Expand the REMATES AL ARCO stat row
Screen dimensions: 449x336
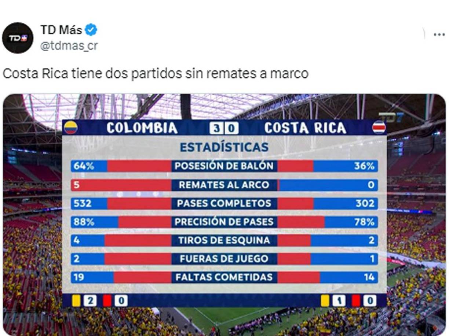click(x=224, y=185)
